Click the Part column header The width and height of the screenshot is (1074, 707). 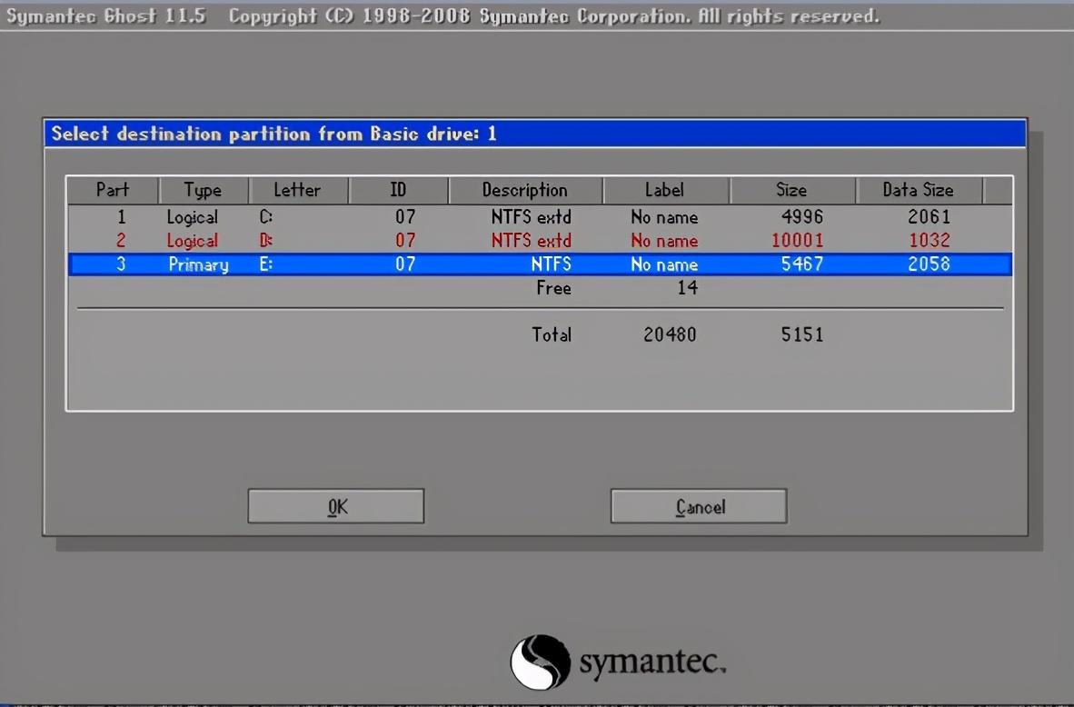[113, 190]
